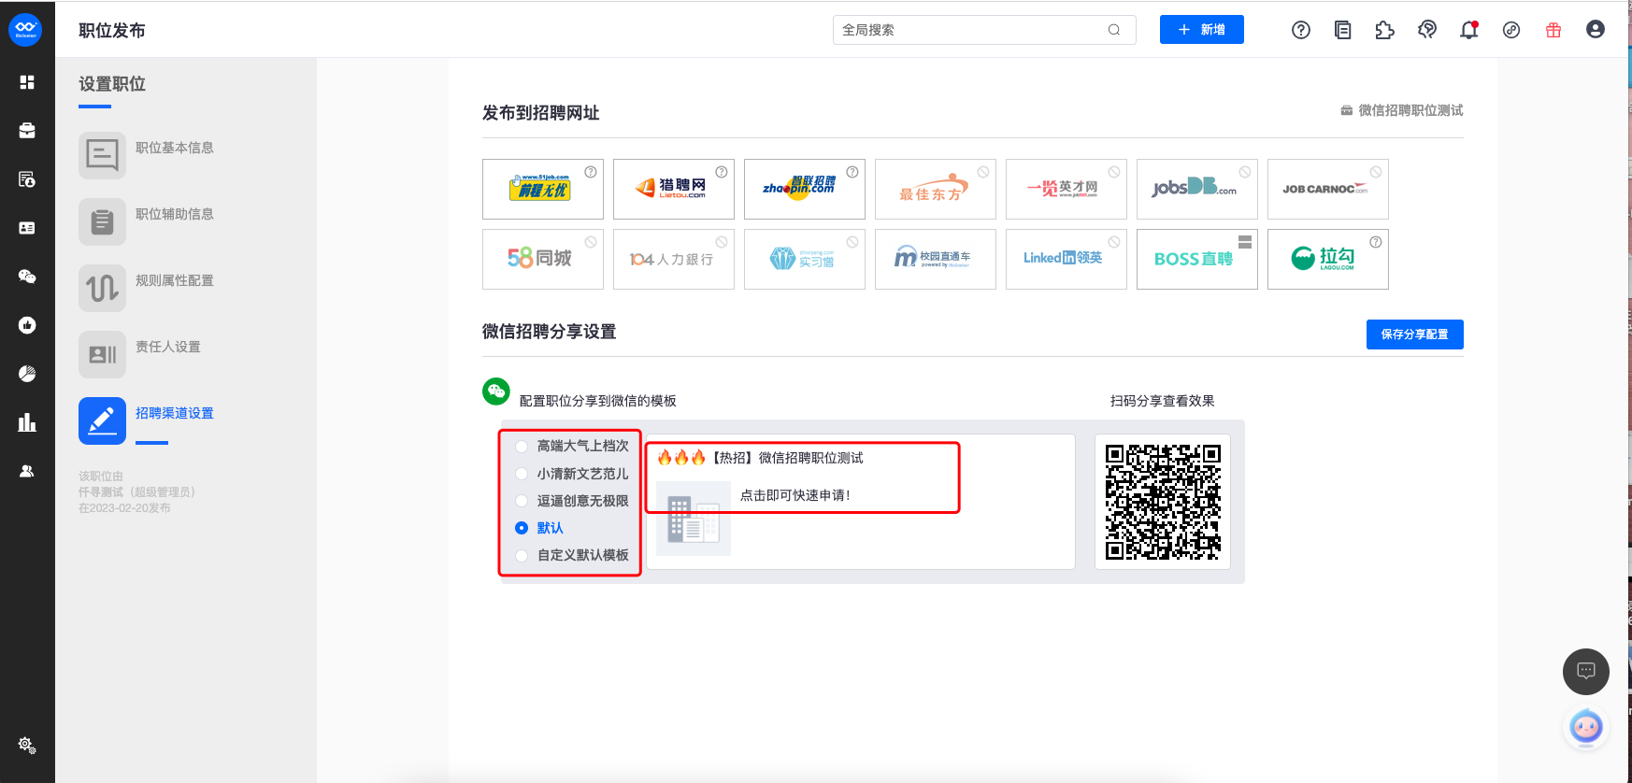Viewport: 1632px width, 783px height.
Task: Select the 前程无忧 51job site card
Action: pyautogui.click(x=543, y=189)
